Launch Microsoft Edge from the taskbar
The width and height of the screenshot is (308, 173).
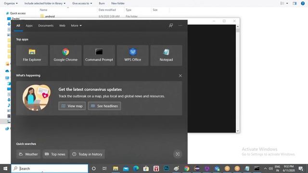(x=136, y=169)
